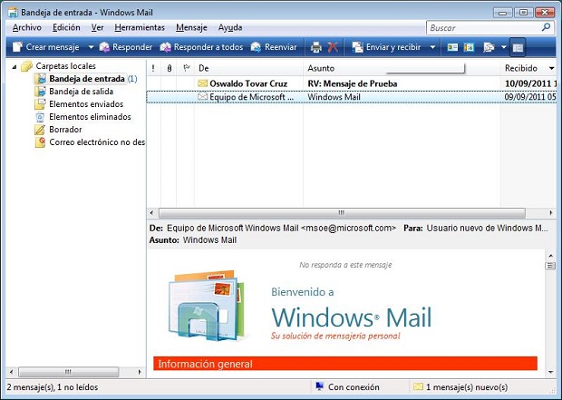
Task: Click subject RV: Mensaje de Prueba
Action: pyautogui.click(x=353, y=83)
